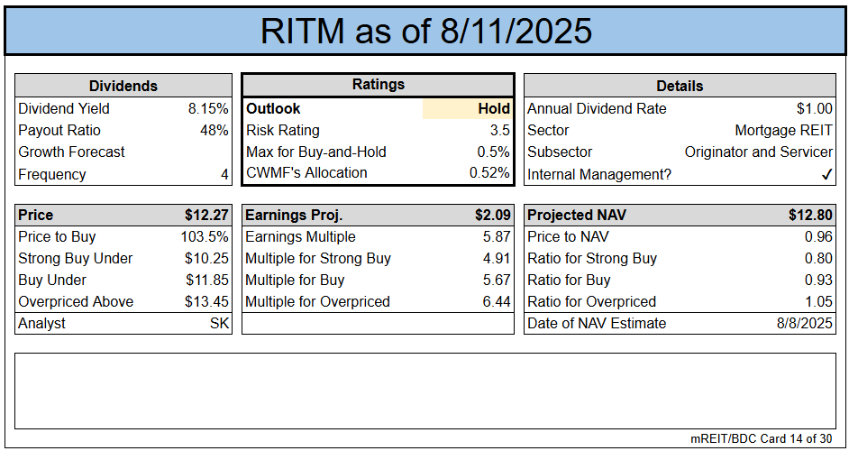Click Ratio for Strong Buy 0.80 value
The height and width of the screenshot is (451, 849).
(818, 259)
